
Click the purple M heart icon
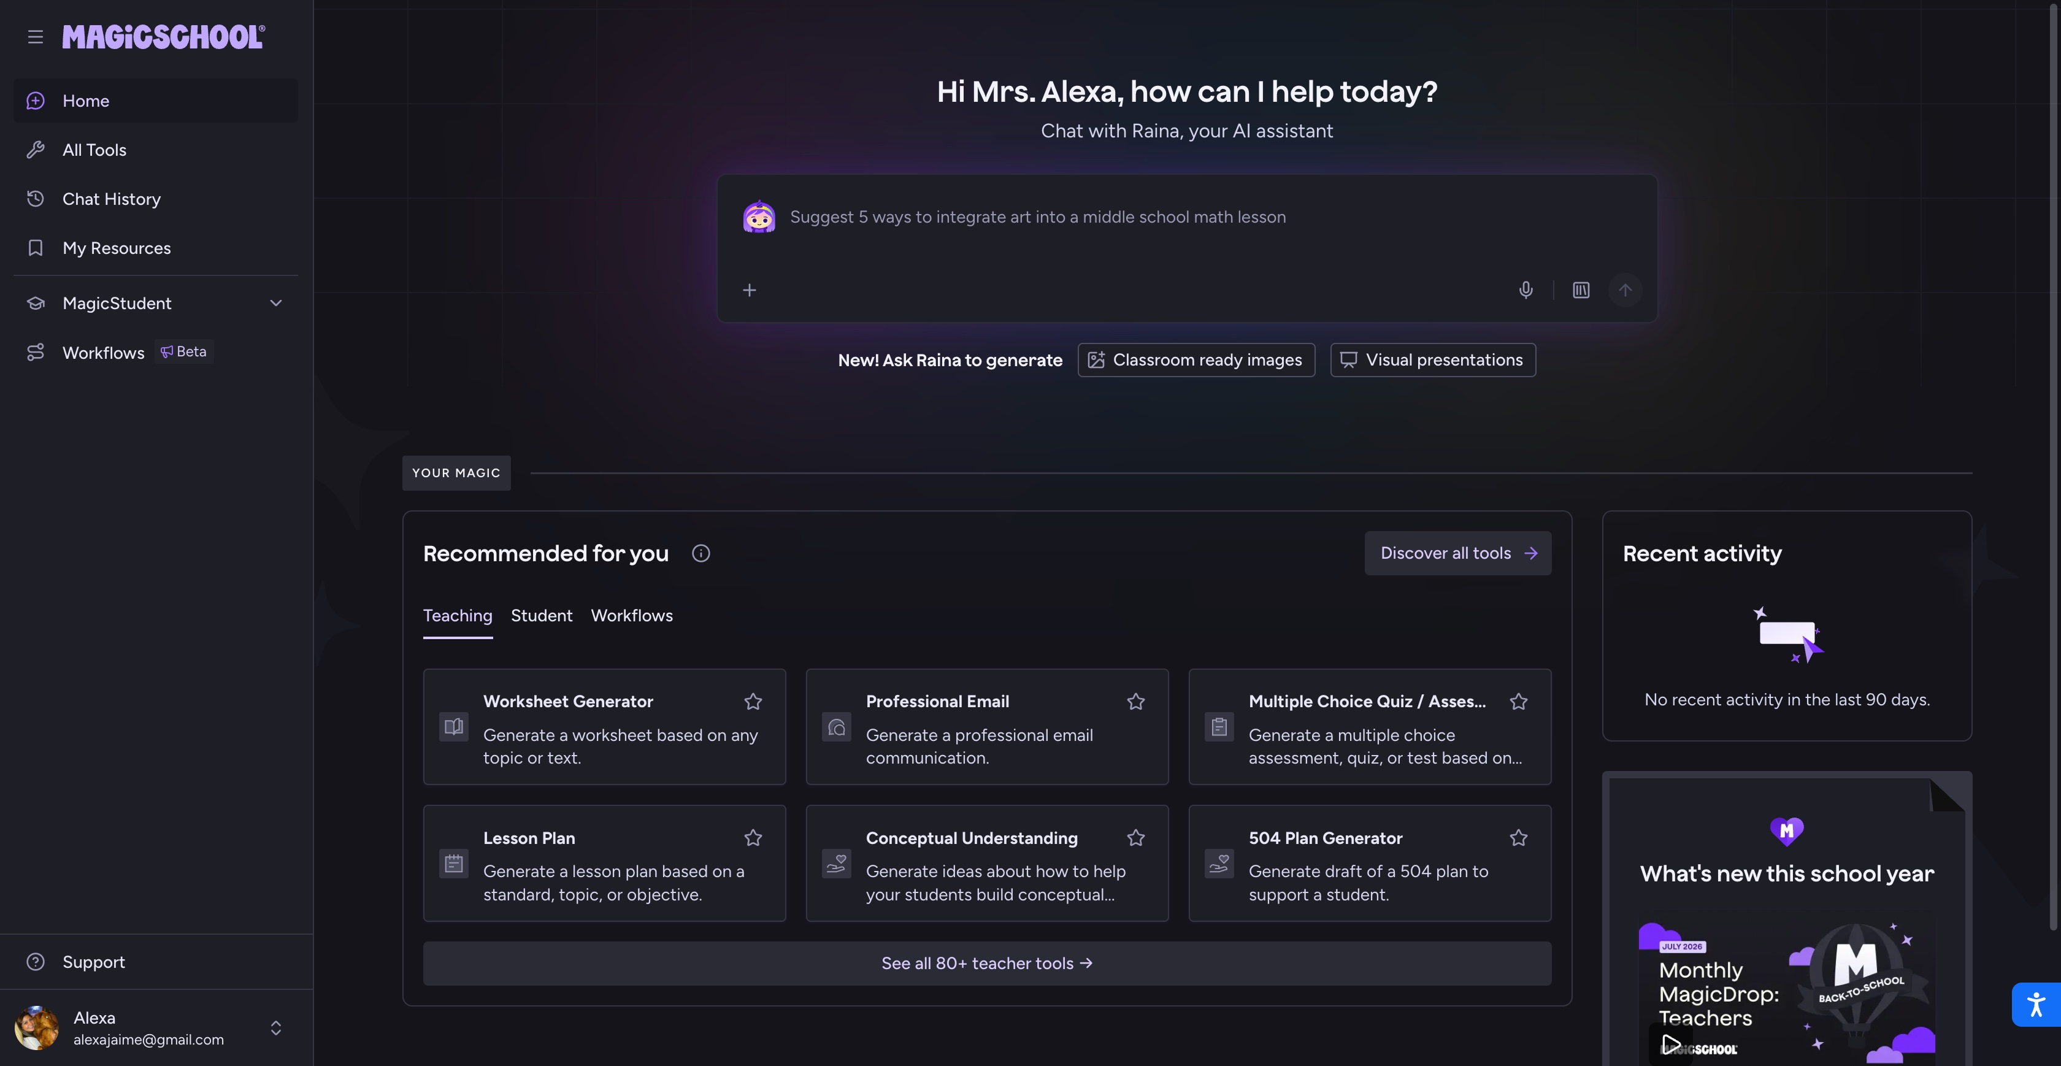(x=1787, y=832)
